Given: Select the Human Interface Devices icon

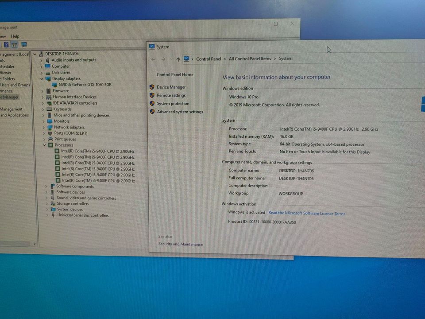Looking at the screenshot, I should point(49,97).
